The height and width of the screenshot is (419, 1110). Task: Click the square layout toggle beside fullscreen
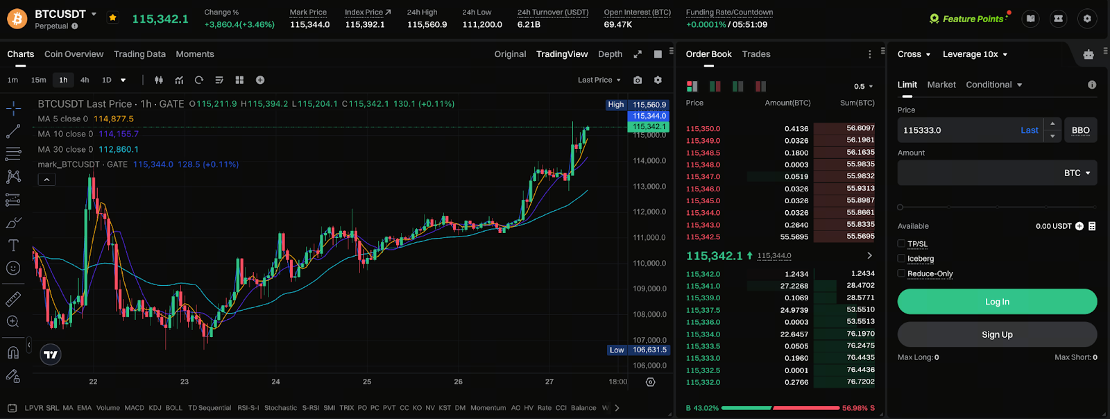[658, 54]
